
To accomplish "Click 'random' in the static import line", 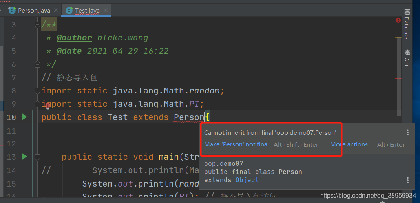I will click(205, 91).
